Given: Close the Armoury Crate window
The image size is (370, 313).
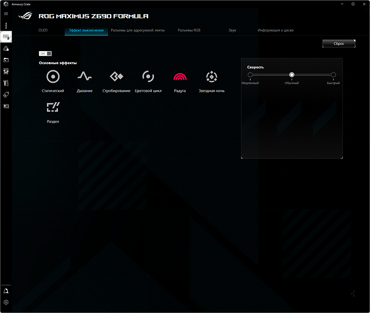Looking at the screenshot, I should 364,4.
